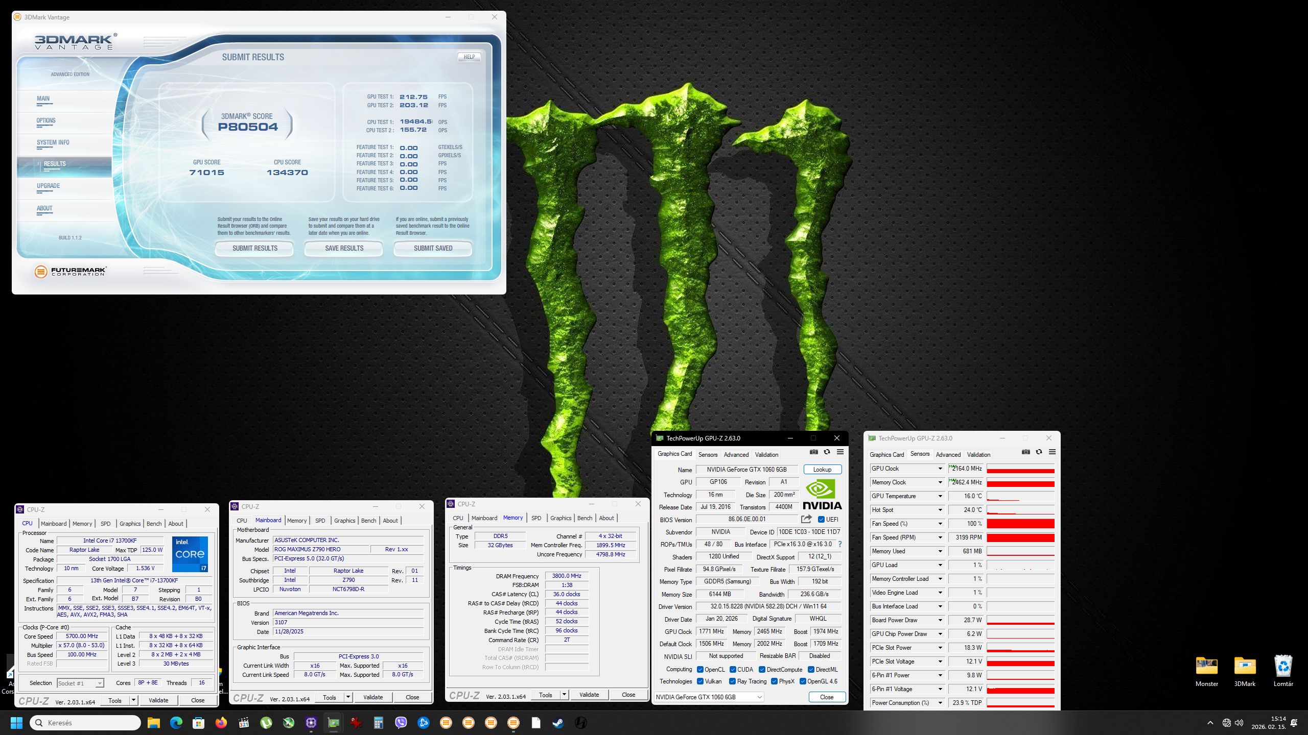Click the Lookup button in GPU-Z
Viewport: 1308px width, 735px height.
click(x=822, y=470)
